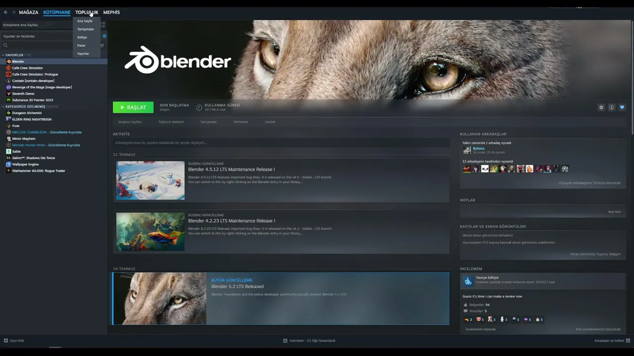
Task: Open the Blender game icon in Favoriler
Action: coord(8,61)
